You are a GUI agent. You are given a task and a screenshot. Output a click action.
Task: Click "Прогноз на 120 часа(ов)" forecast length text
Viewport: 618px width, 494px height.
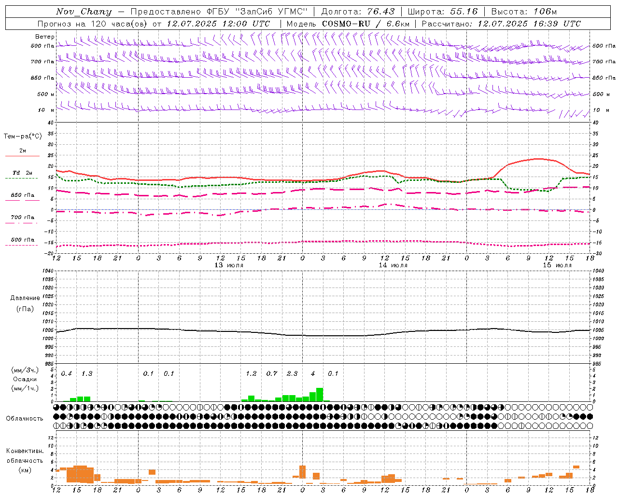tap(93, 24)
